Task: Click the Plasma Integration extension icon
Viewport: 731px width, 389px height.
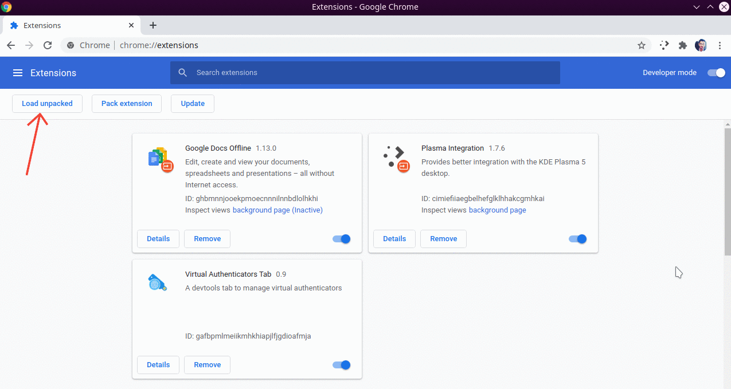Action: (x=396, y=160)
